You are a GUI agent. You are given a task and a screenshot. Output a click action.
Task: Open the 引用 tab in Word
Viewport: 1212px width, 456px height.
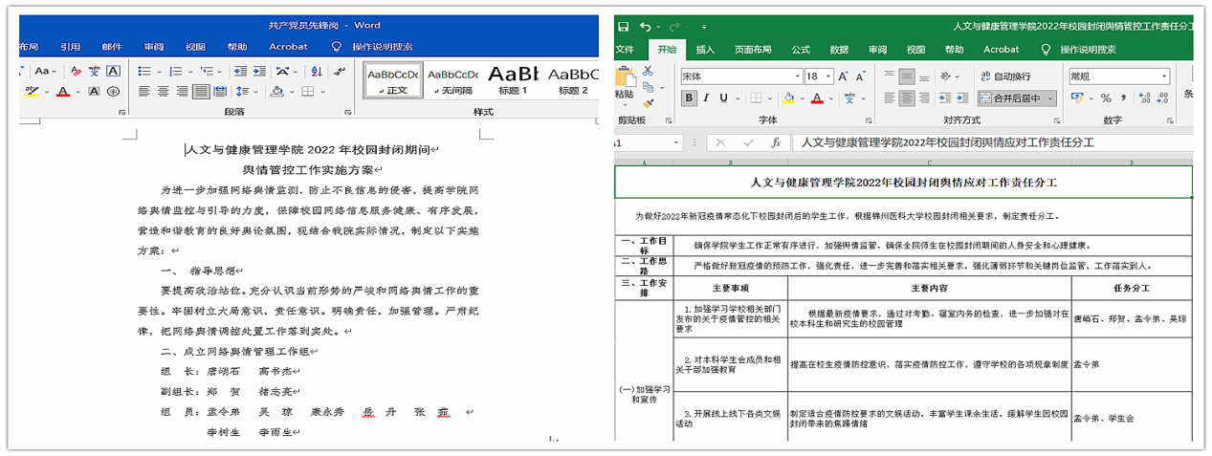pos(70,46)
